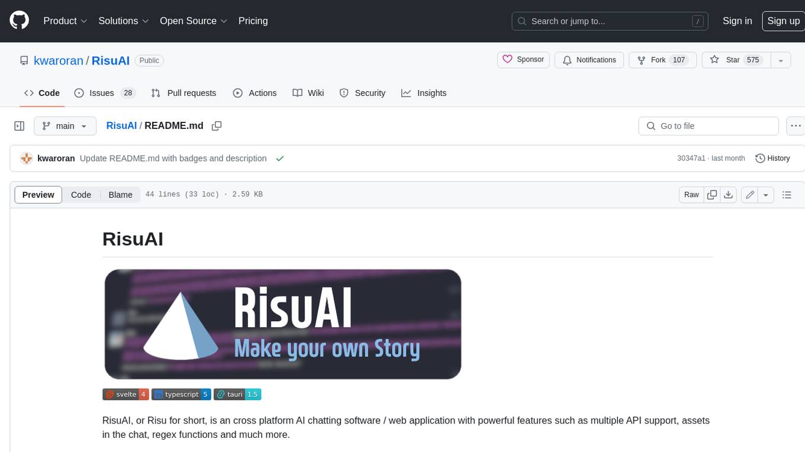Click the RisuAI heading in the README
Viewport: 805px width, 452px height.
tap(133, 239)
